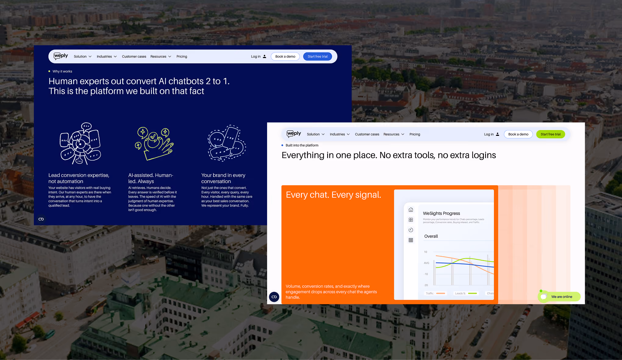Viewport: 622px width, 360px height.
Task: Open the dashboard grid icon in WeSights sidebar
Action: [411, 220]
